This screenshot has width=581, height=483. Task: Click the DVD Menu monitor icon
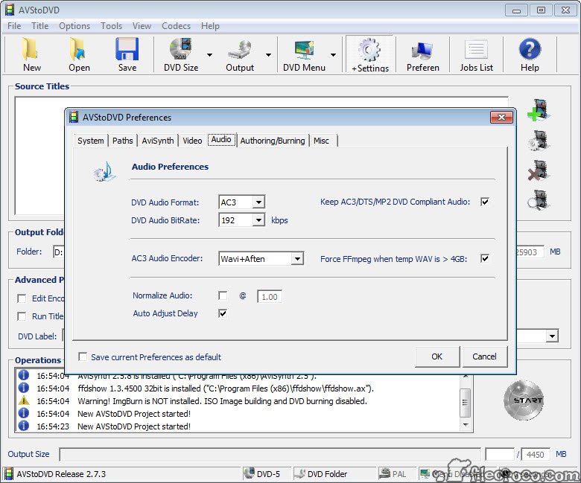pyautogui.click(x=305, y=50)
